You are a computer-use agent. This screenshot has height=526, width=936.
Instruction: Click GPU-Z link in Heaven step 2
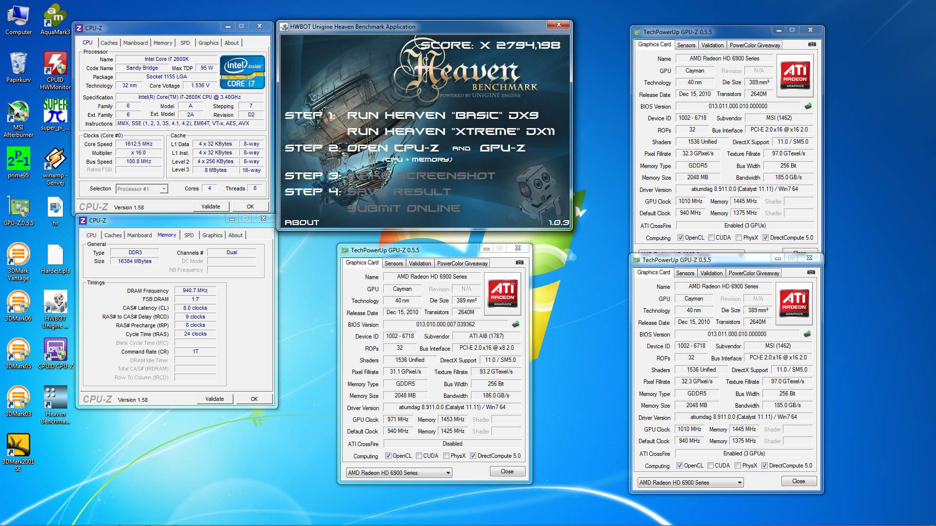click(503, 148)
